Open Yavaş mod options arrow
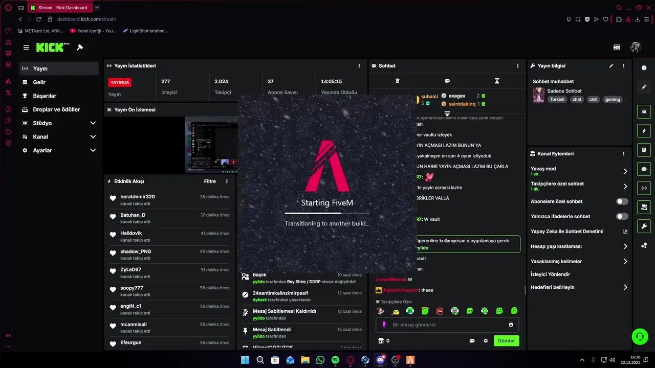Screen dimensions: 655x368 pyautogui.click(x=625, y=171)
